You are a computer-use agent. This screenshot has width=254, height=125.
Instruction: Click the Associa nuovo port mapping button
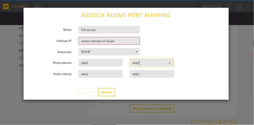[152, 108]
